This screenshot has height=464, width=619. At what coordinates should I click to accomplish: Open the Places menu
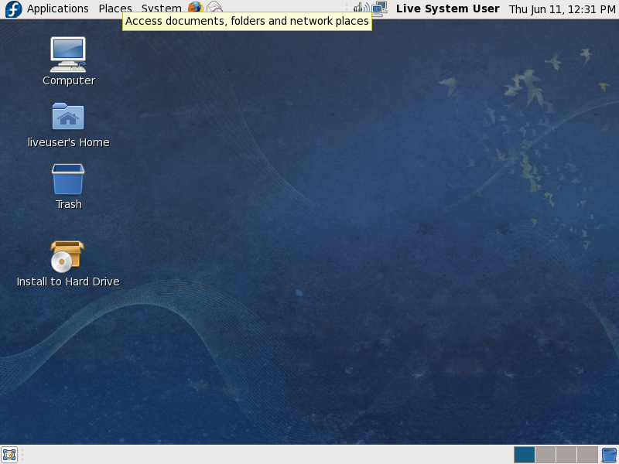(115, 9)
